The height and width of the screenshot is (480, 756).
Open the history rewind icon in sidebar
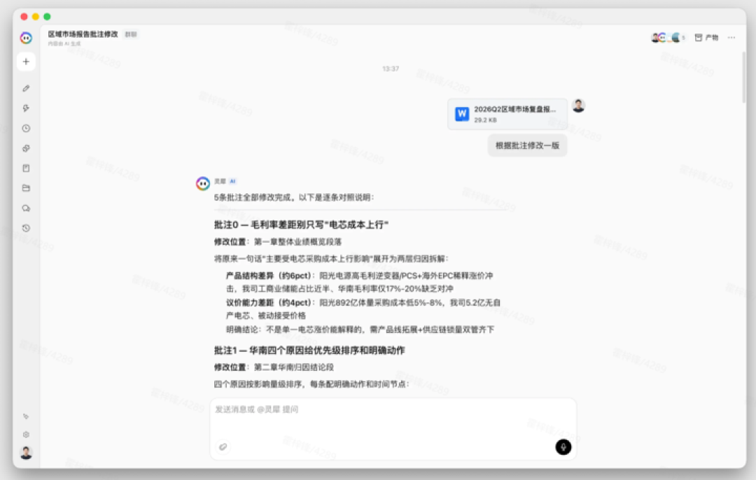[x=26, y=228]
